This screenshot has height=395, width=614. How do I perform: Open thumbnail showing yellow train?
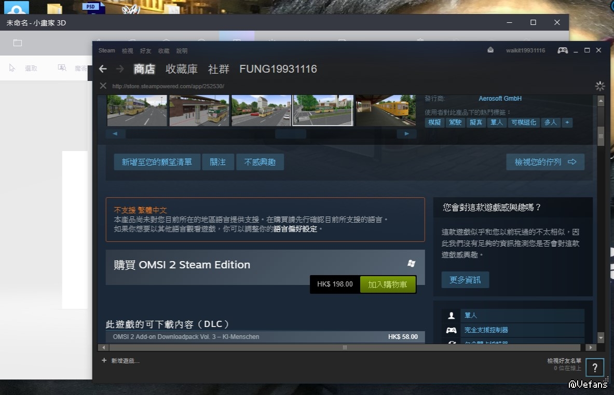pos(386,111)
